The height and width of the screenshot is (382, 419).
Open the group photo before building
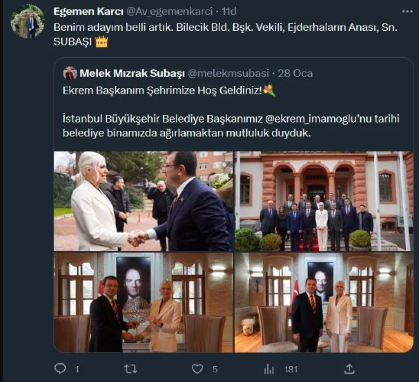(324, 201)
